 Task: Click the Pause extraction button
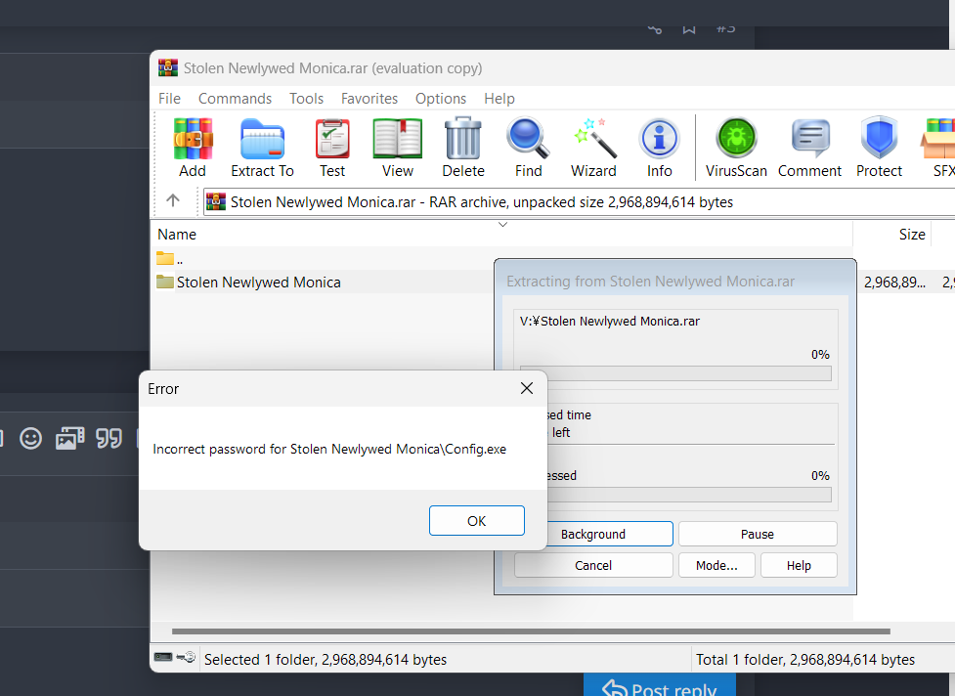[x=758, y=535]
